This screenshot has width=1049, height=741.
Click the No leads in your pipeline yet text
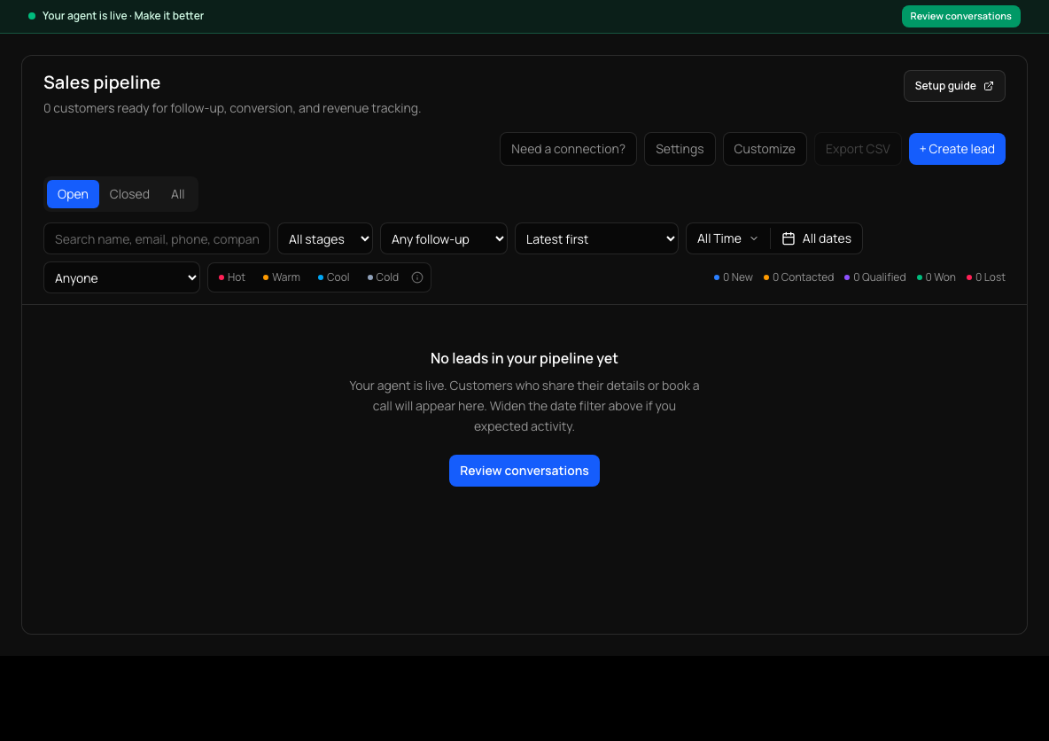tap(524, 358)
